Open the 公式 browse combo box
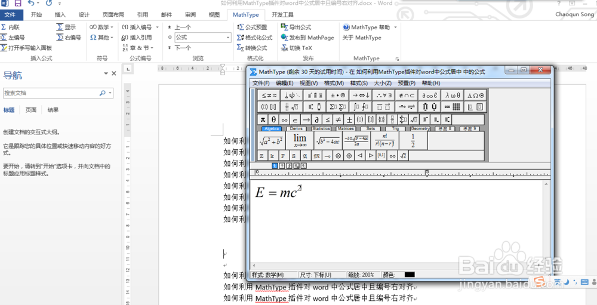The width and height of the screenshot is (597, 305). 203,38
